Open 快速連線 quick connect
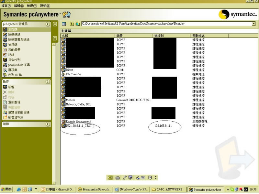Screen dimensions: 259x194 (14, 35)
